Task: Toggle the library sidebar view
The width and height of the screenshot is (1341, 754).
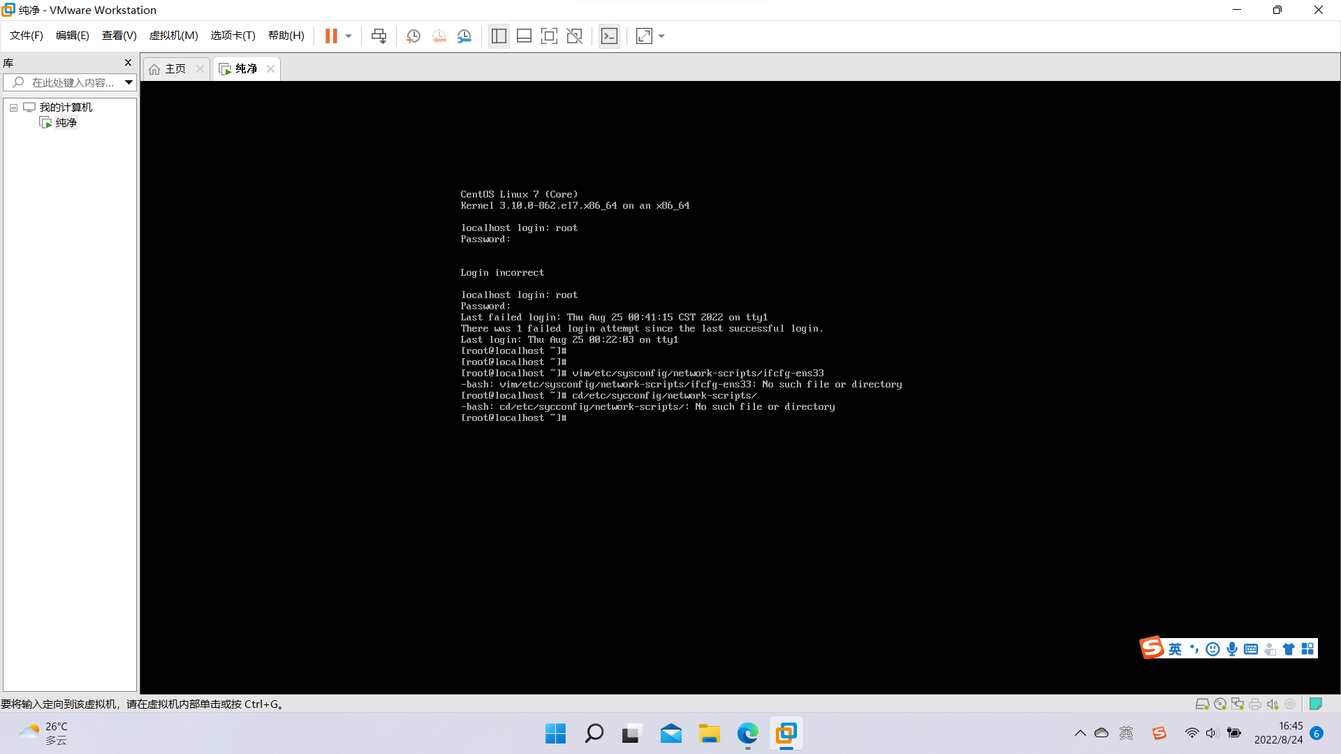Action: [499, 36]
